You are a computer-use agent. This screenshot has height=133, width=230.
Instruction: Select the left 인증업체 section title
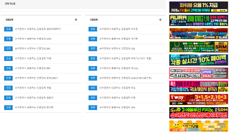click(9, 20)
